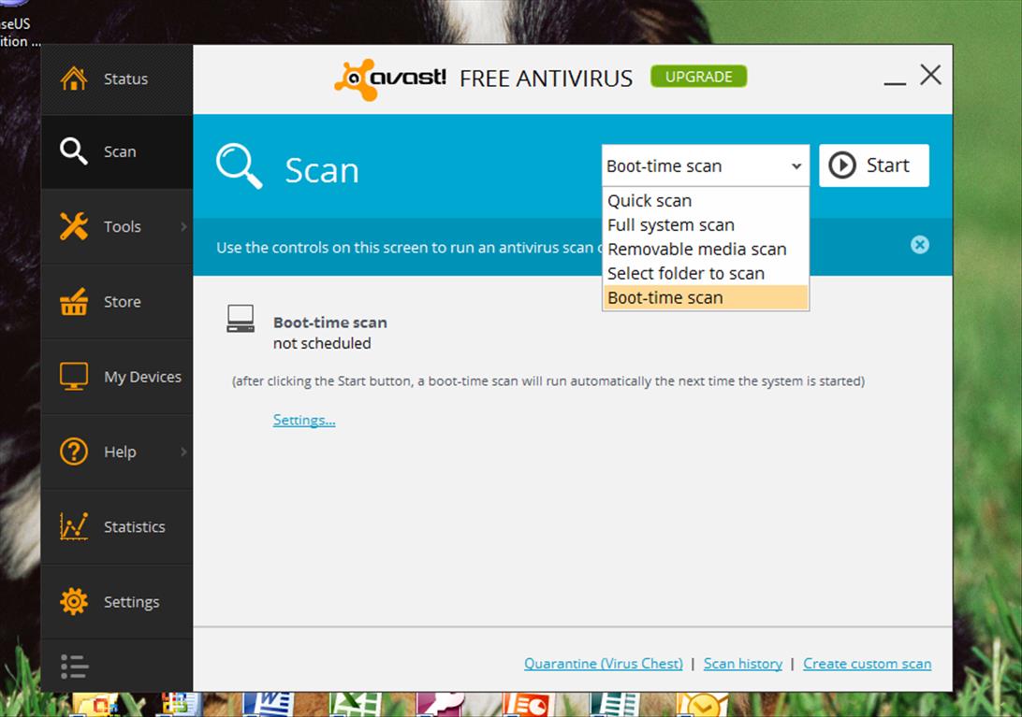Close the avast Free Antivirus window
Viewport: 1022px width, 717px height.
[930, 75]
